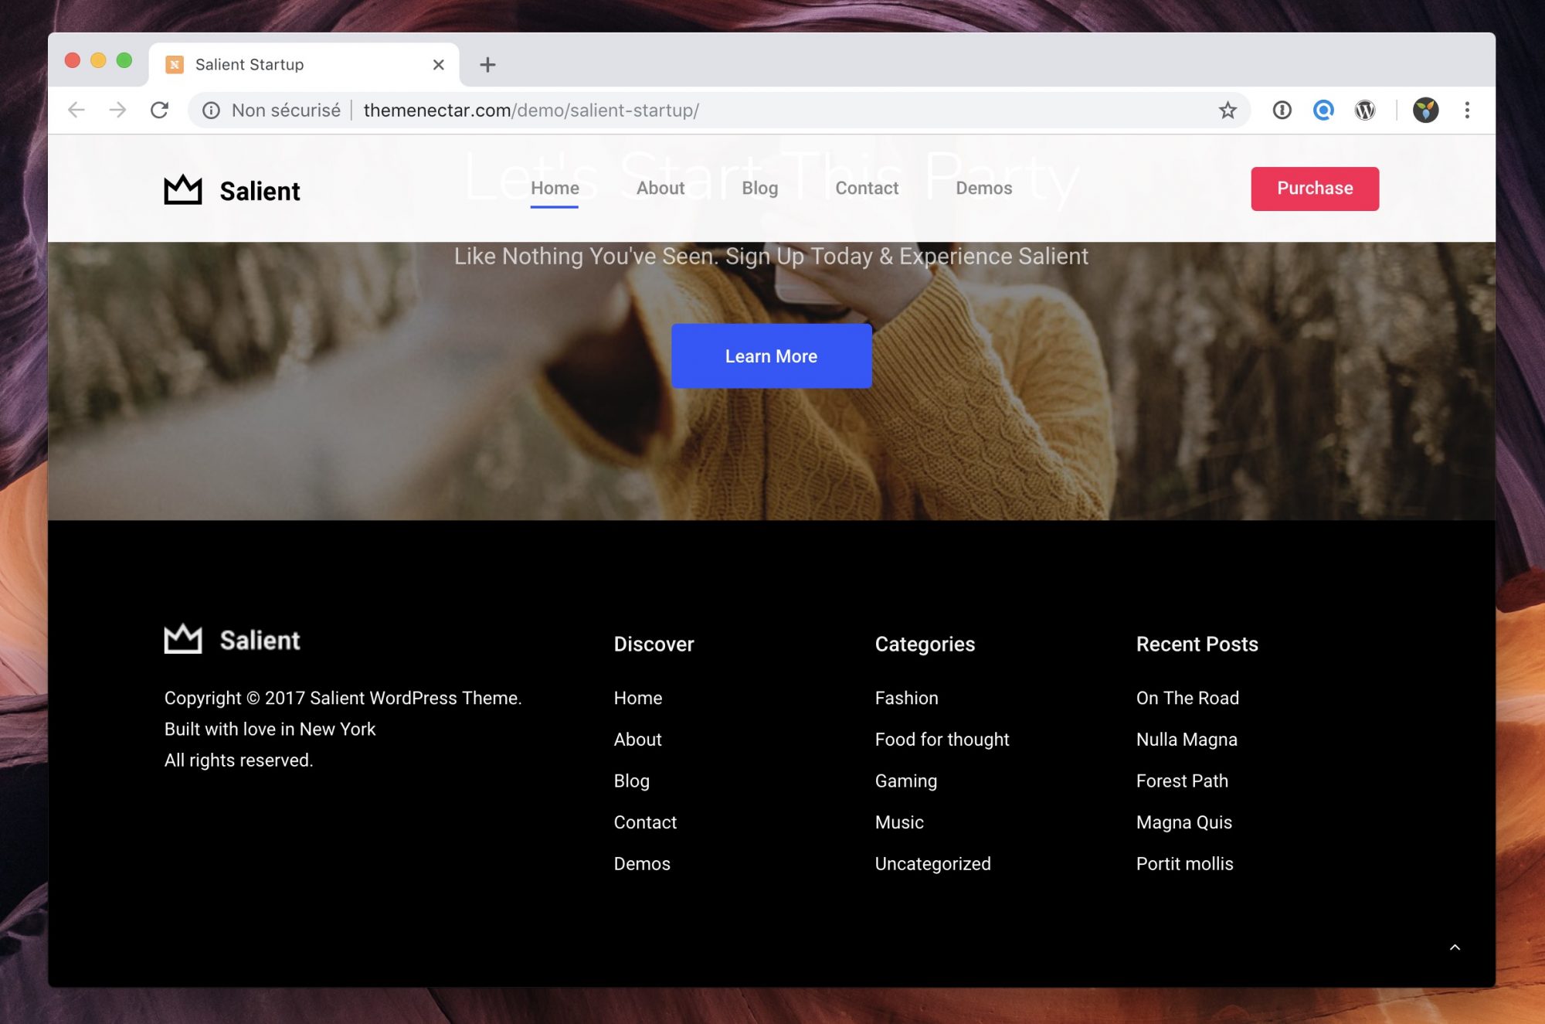Click the site info icon in address bar
This screenshot has width=1545, height=1024.
click(x=211, y=111)
